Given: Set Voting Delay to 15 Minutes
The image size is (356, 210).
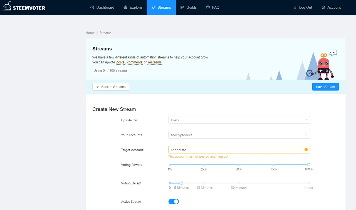Looking at the screenshot, I should 204,183.
